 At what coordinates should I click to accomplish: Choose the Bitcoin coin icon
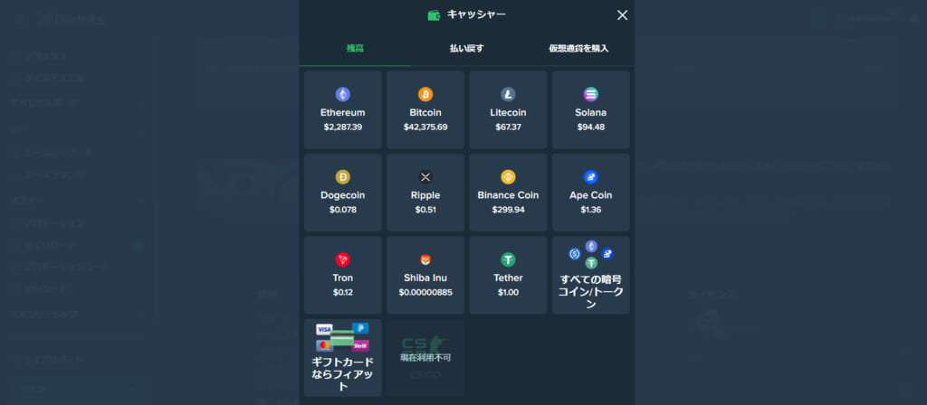(x=425, y=94)
